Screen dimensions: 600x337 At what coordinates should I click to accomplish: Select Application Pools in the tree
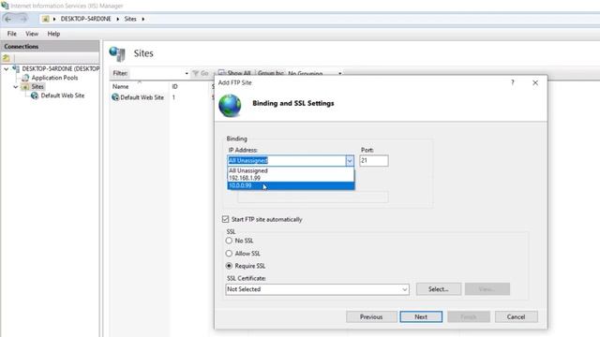pyautogui.click(x=54, y=78)
